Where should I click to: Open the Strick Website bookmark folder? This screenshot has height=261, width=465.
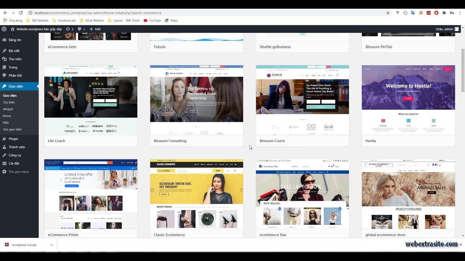coord(92,21)
